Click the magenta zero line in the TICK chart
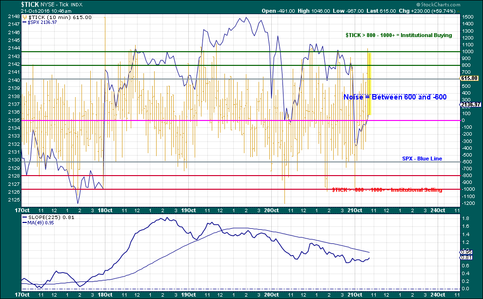483x299 pixels. tap(240, 120)
